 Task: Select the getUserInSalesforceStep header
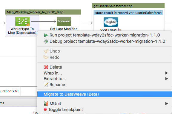point(128,6)
